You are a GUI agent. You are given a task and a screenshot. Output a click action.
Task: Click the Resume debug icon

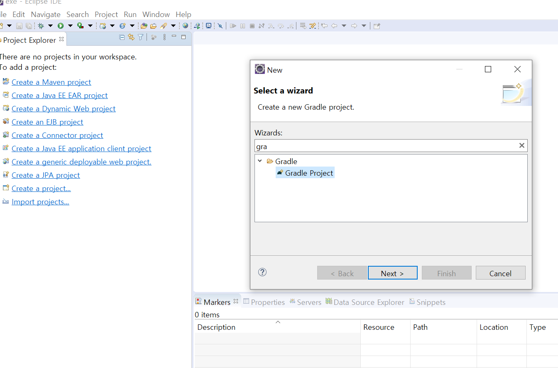click(233, 26)
